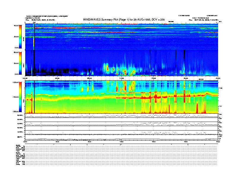Click the RAD2 spectrogram panel
This screenshot has height=182, width=235.
(122, 37)
